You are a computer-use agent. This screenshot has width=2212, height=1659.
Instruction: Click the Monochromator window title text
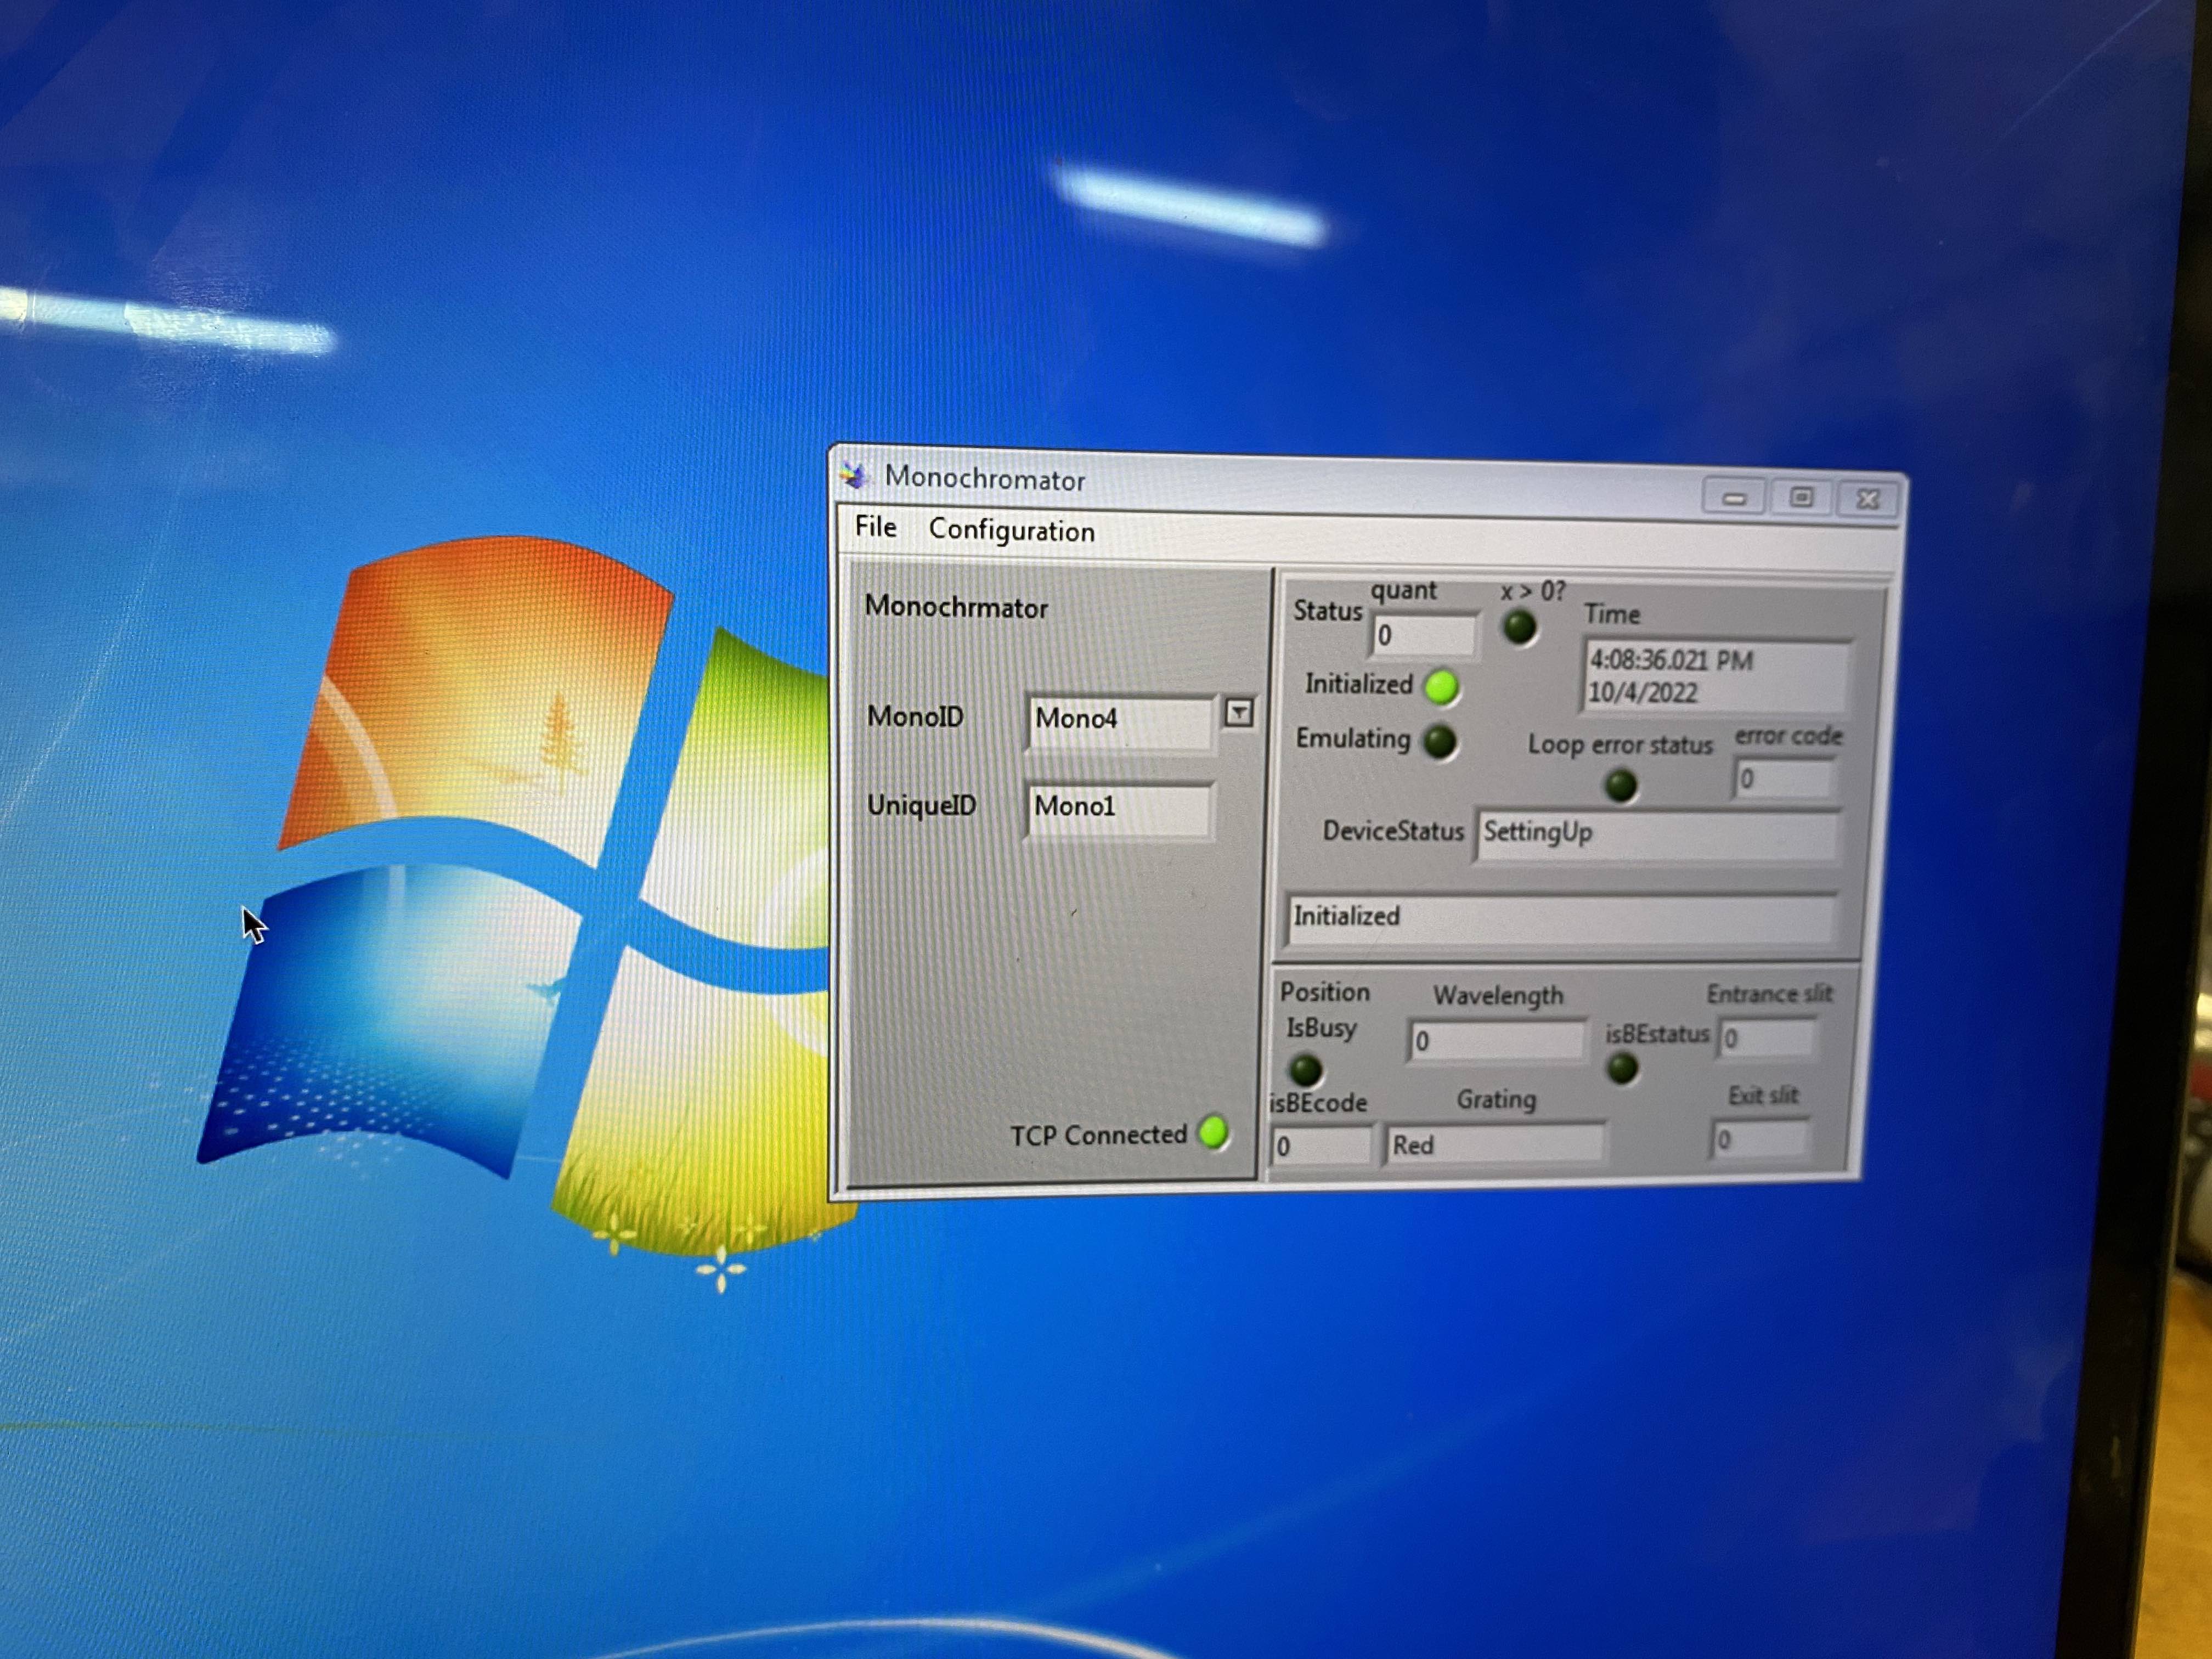[x=985, y=479]
